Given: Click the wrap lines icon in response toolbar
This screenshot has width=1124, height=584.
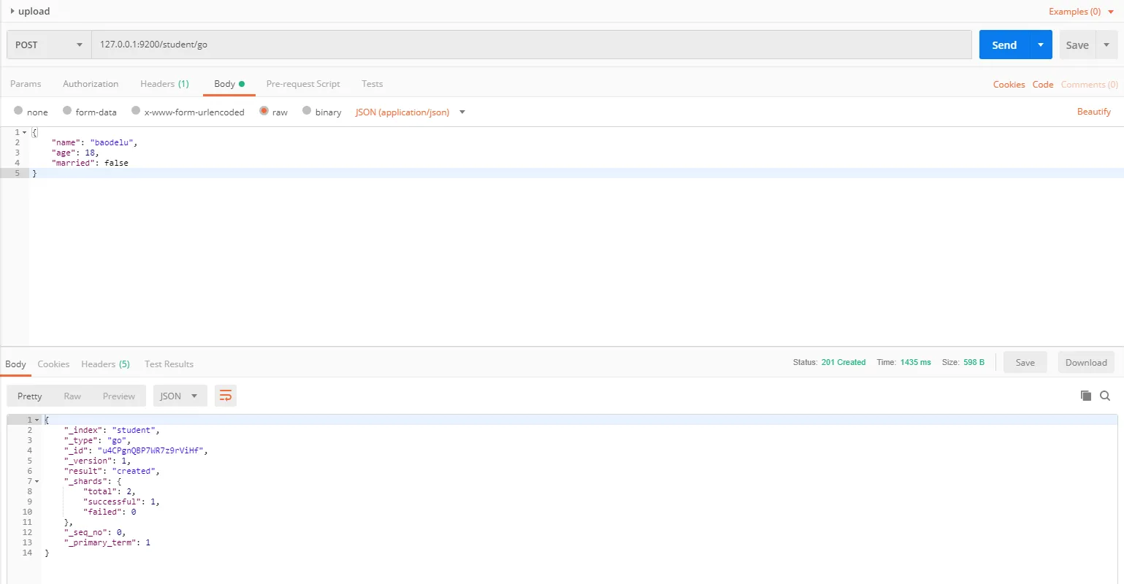Looking at the screenshot, I should point(226,396).
